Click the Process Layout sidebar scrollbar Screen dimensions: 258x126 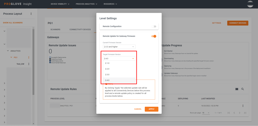[x=33, y=62]
